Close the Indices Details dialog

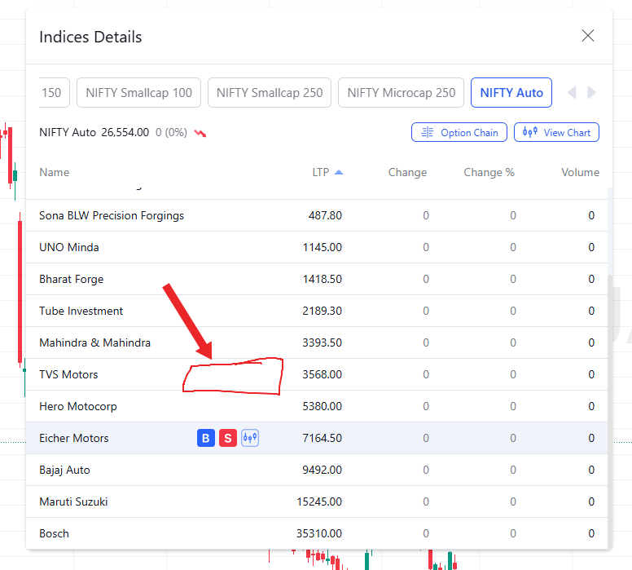(587, 36)
